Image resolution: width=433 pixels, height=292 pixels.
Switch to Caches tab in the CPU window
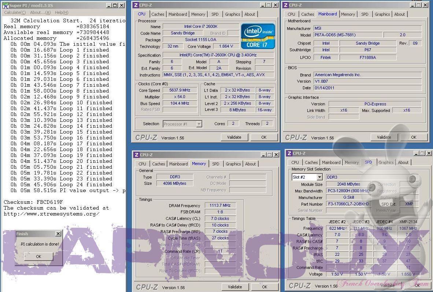pos(158,14)
